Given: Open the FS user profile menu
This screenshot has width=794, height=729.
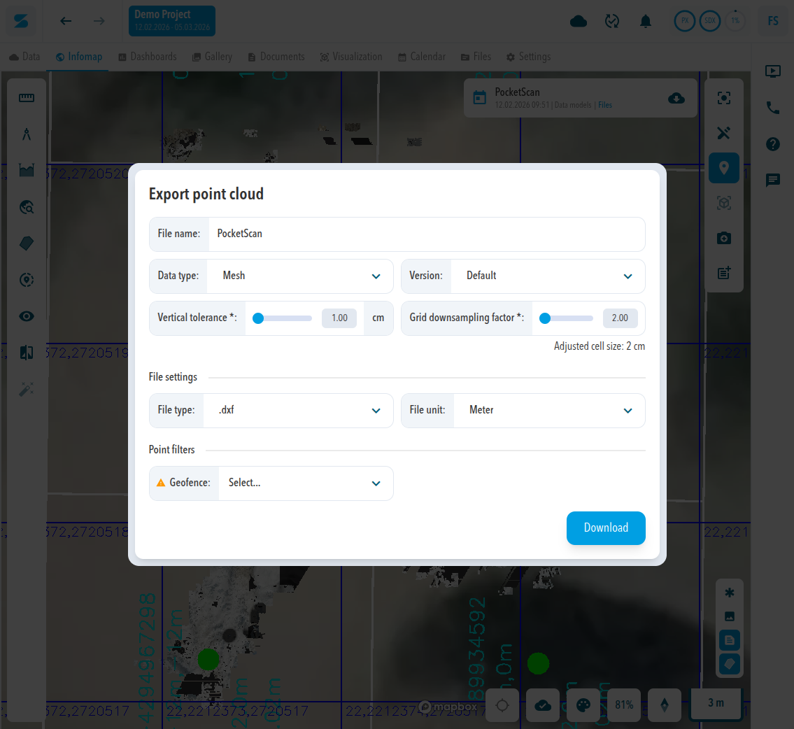Looking at the screenshot, I should point(773,21).
